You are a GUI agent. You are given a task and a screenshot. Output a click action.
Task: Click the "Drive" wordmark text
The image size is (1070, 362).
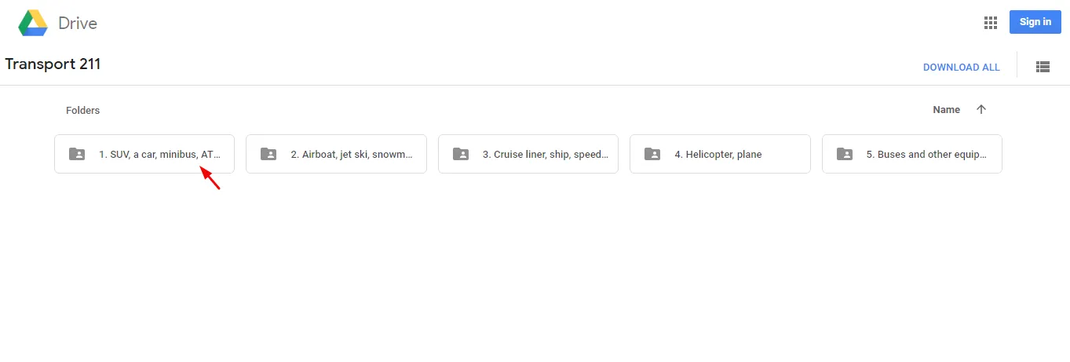click(78, 24)
